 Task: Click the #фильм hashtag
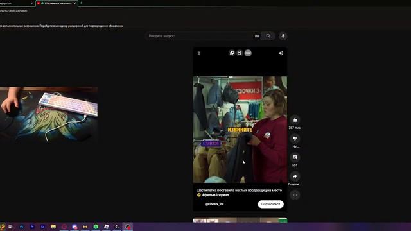click(209, 195)
